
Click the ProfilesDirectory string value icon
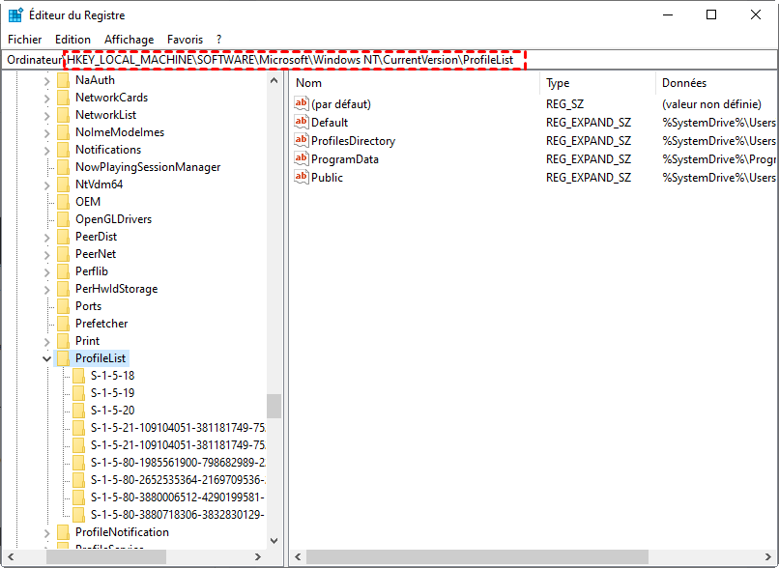click(301, 141)
